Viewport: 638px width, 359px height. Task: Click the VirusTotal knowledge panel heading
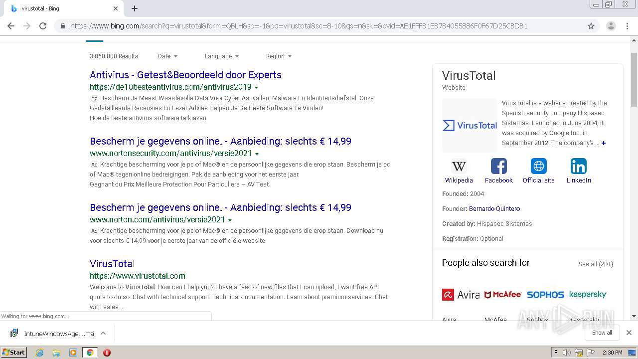[469, 76]
